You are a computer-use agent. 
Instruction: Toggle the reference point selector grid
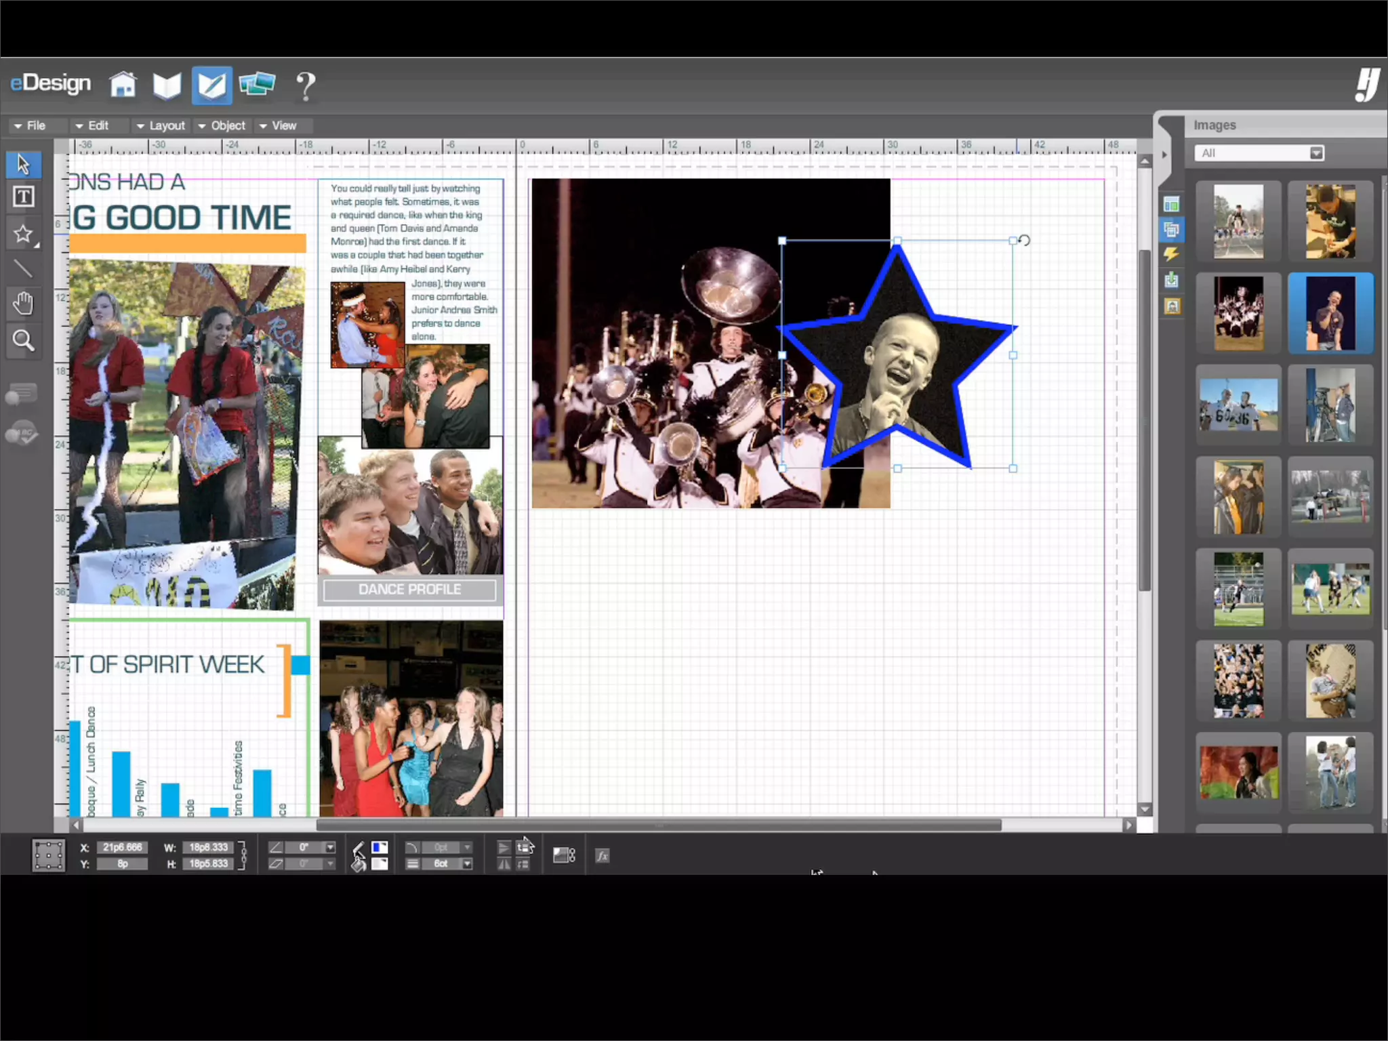48,855
